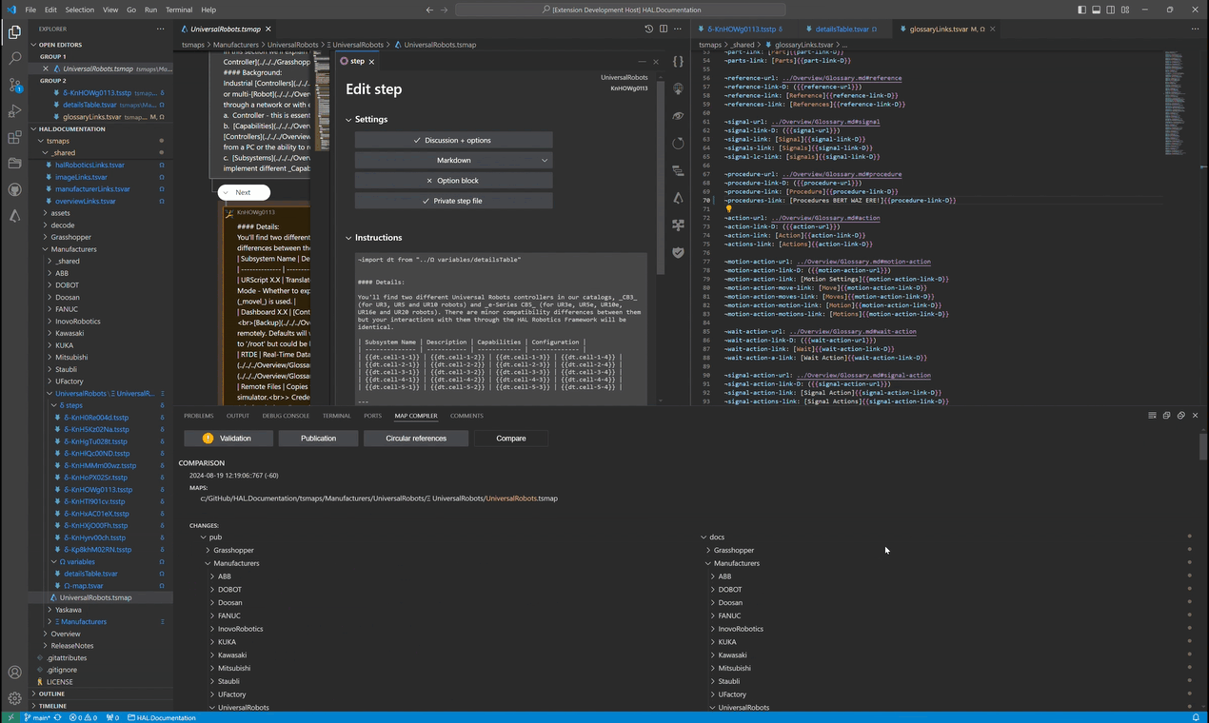The width and height of the screenshot is (1209, 723).
Task: Click the Circular references button
Action: point(416,439)
